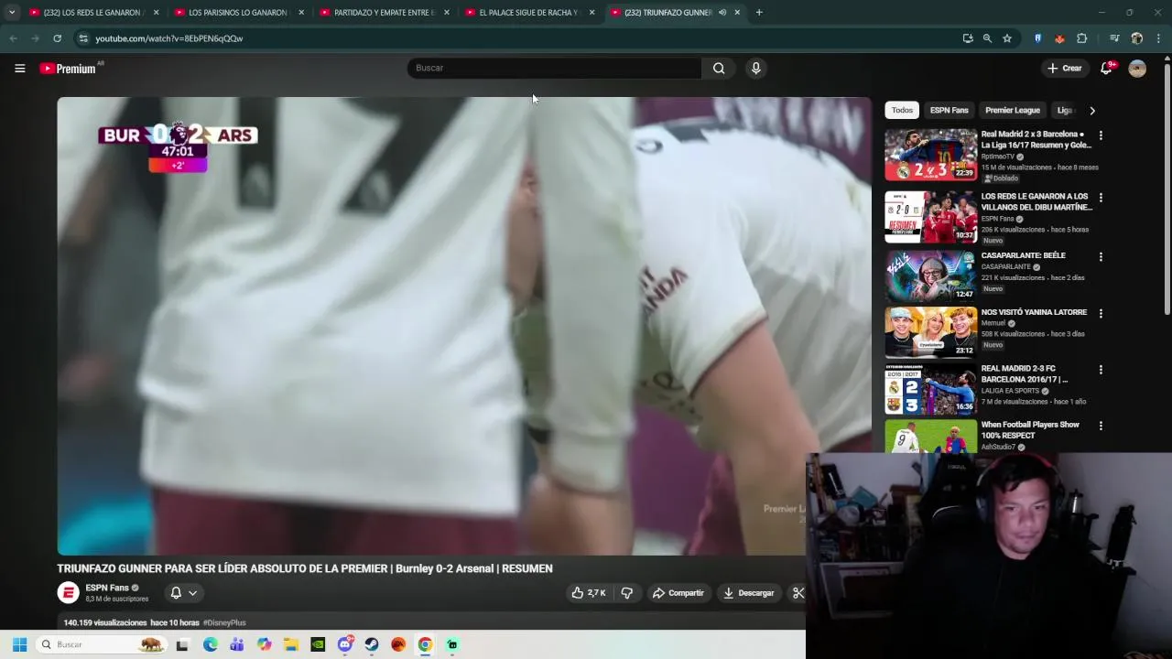The height and width of the screenshot is (659, 1172).
Task: Like the video with thumbs up
Action: click(589, 593)
